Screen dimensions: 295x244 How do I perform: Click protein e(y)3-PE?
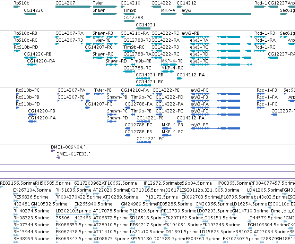[x=199, y=125]
